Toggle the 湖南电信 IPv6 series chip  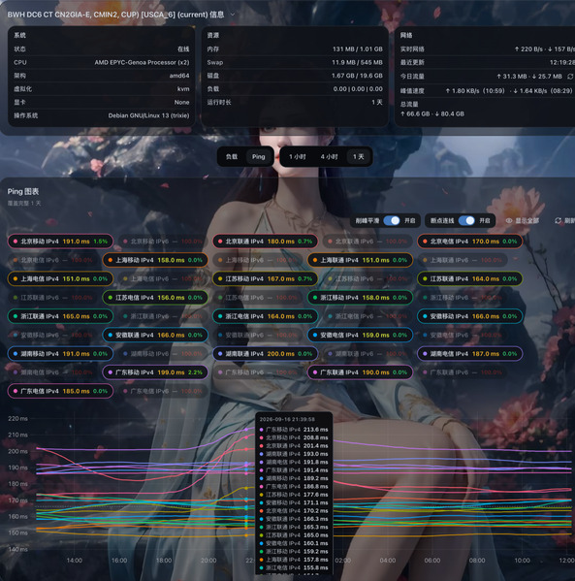pyautogui.click(x=52, y=372)
